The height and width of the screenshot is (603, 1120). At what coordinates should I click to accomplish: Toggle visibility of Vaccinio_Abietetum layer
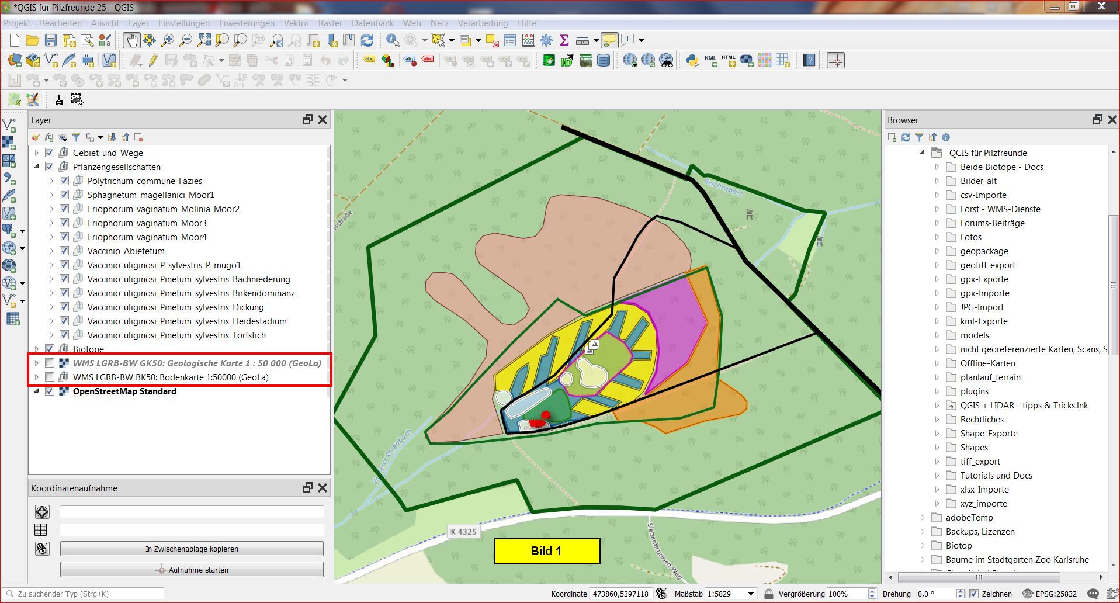64,251
